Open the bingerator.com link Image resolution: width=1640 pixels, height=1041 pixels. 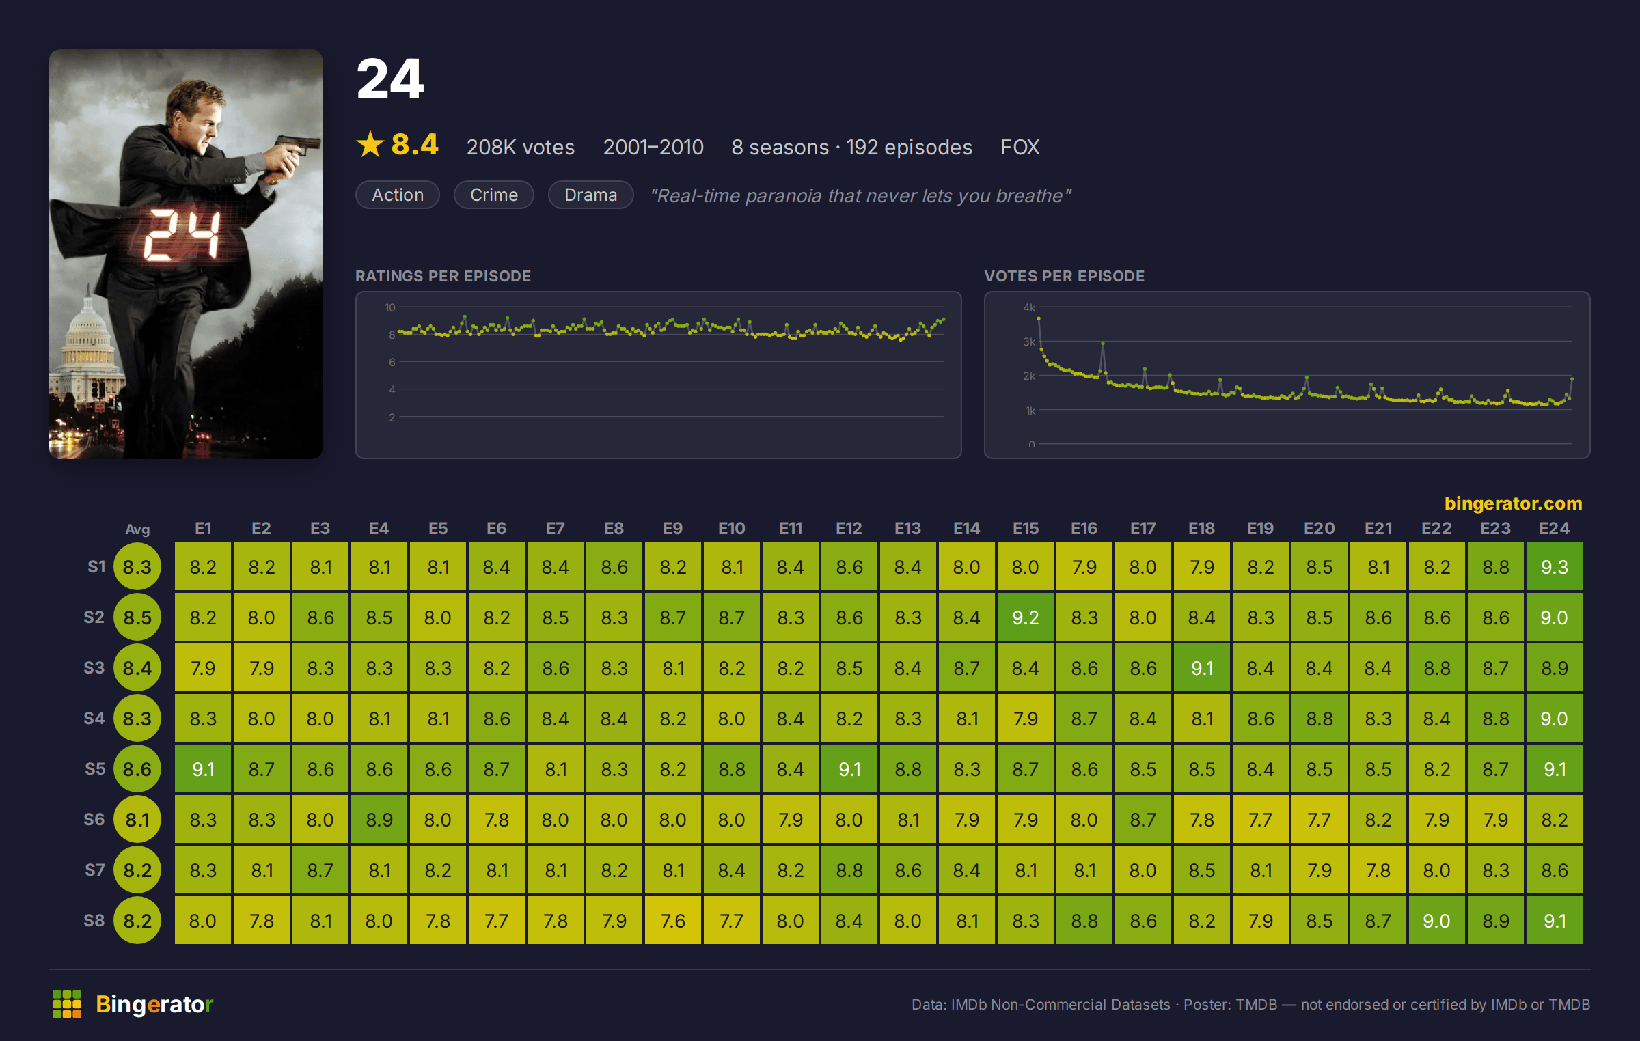[x=1513, y=503]
